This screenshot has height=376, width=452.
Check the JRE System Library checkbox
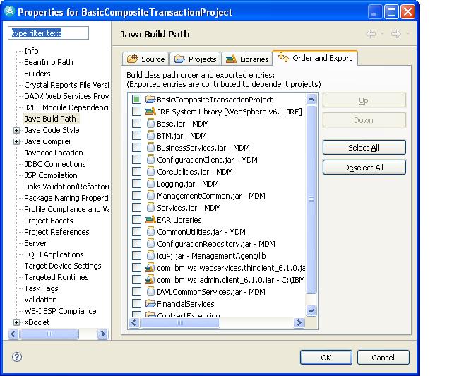click(x=136, y=112)
